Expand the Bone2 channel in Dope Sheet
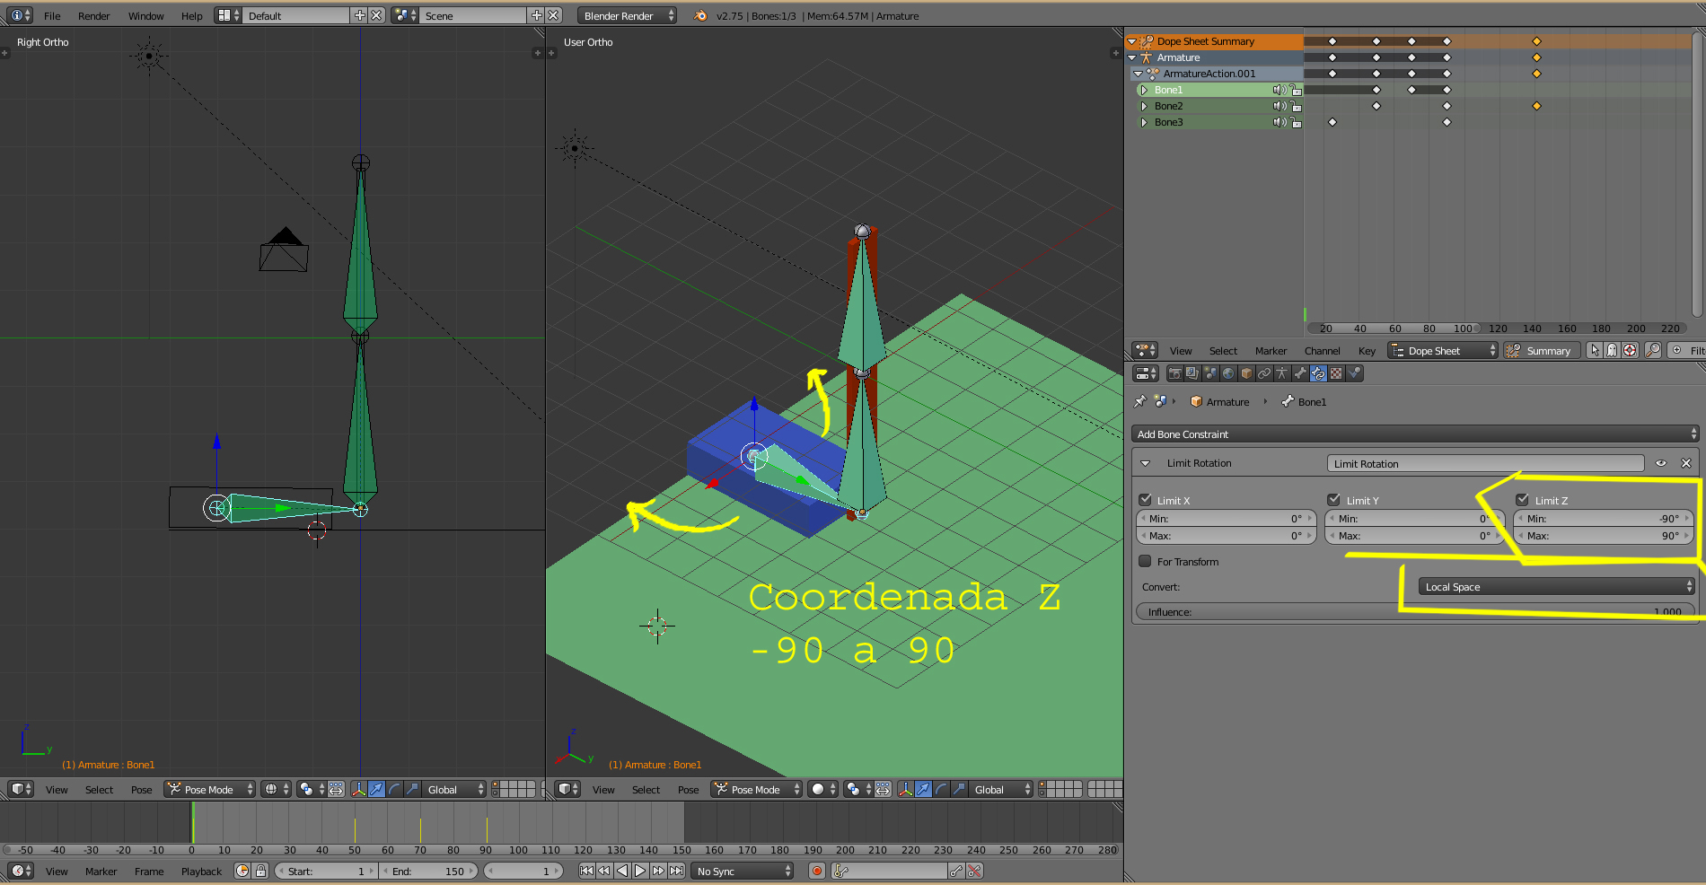 (x=1144, y=106)
